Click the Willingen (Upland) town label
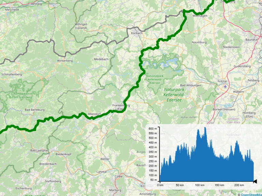Screen dimensions: 262x196 [81, 26]
